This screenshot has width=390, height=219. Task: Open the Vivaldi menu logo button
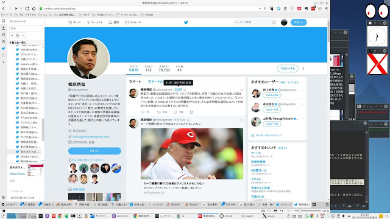pyautogui.click(x=3, y=2)
